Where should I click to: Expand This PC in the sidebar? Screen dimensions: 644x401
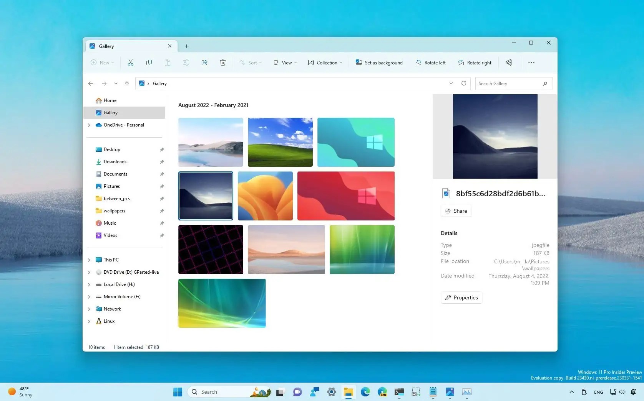coord(89,260)
